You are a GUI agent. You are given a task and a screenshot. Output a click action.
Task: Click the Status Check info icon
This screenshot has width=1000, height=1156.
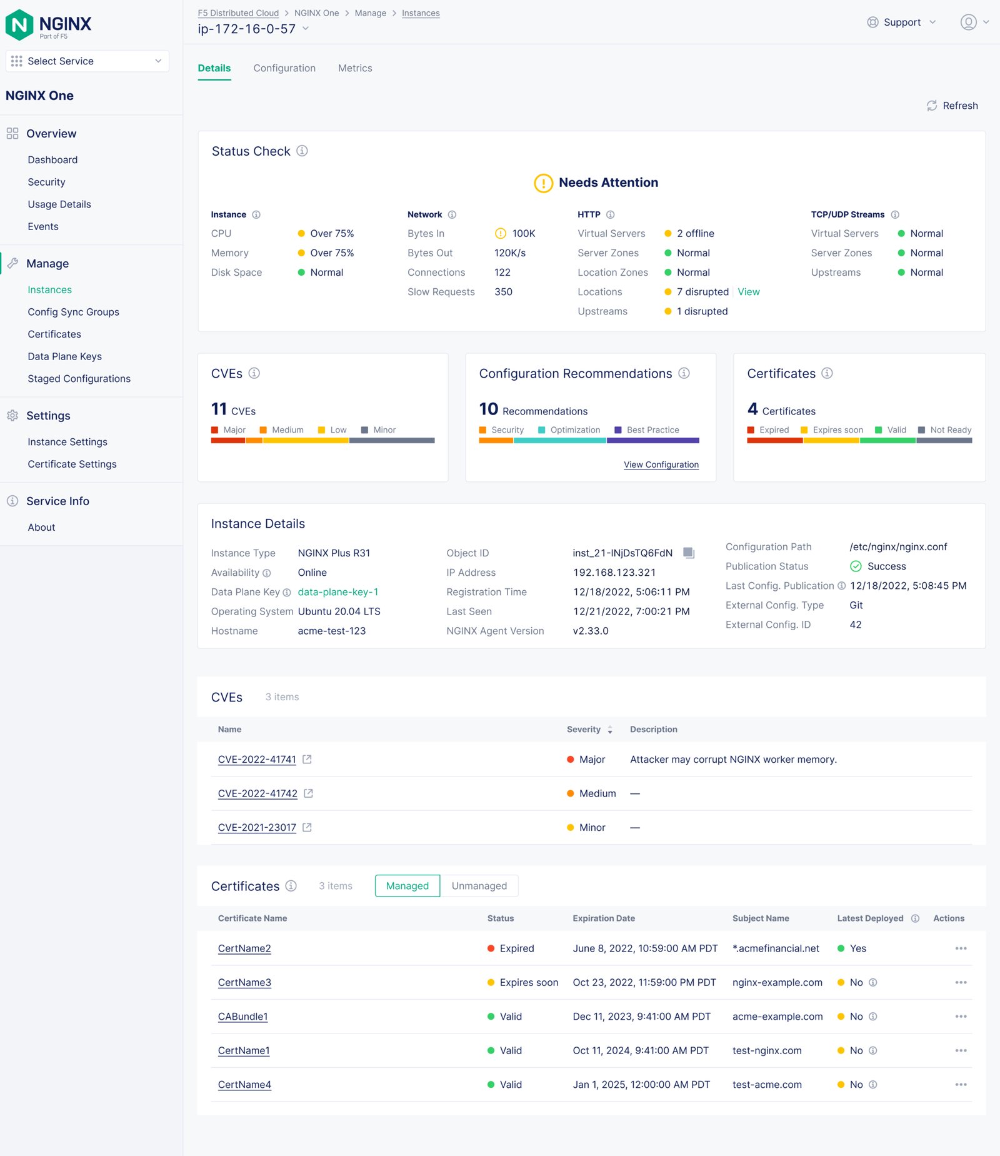tap(302, 151)
